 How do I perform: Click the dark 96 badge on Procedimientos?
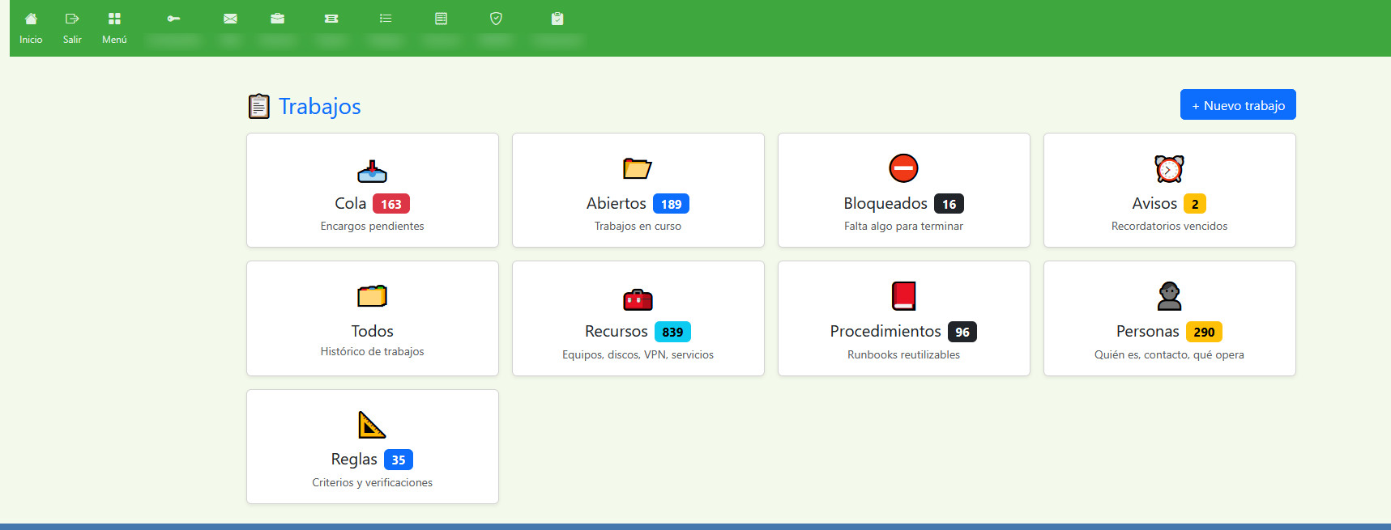(x=962, y=332)
